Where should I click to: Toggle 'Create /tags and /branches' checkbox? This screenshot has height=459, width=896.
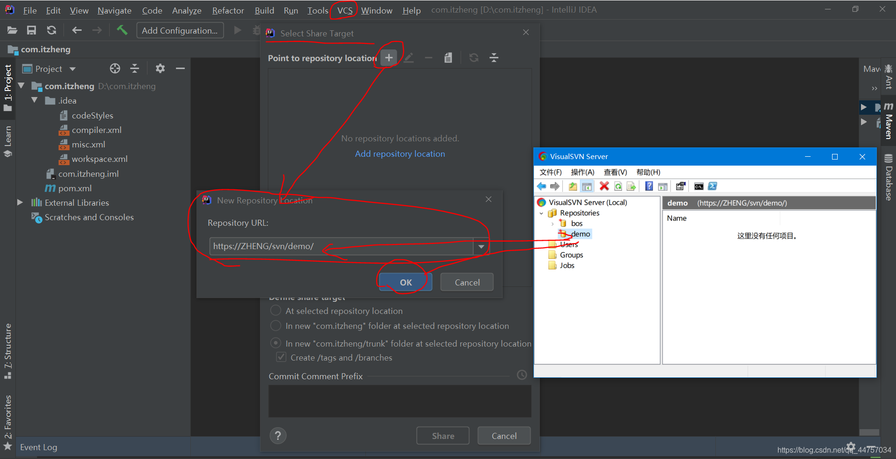click(281, 357)
